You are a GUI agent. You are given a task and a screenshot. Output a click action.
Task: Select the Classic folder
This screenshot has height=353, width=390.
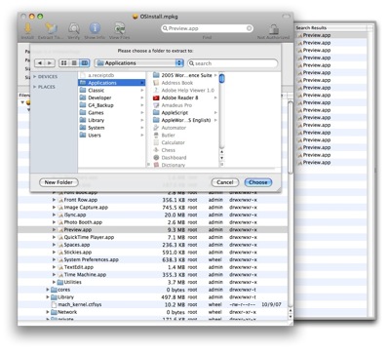112,91
